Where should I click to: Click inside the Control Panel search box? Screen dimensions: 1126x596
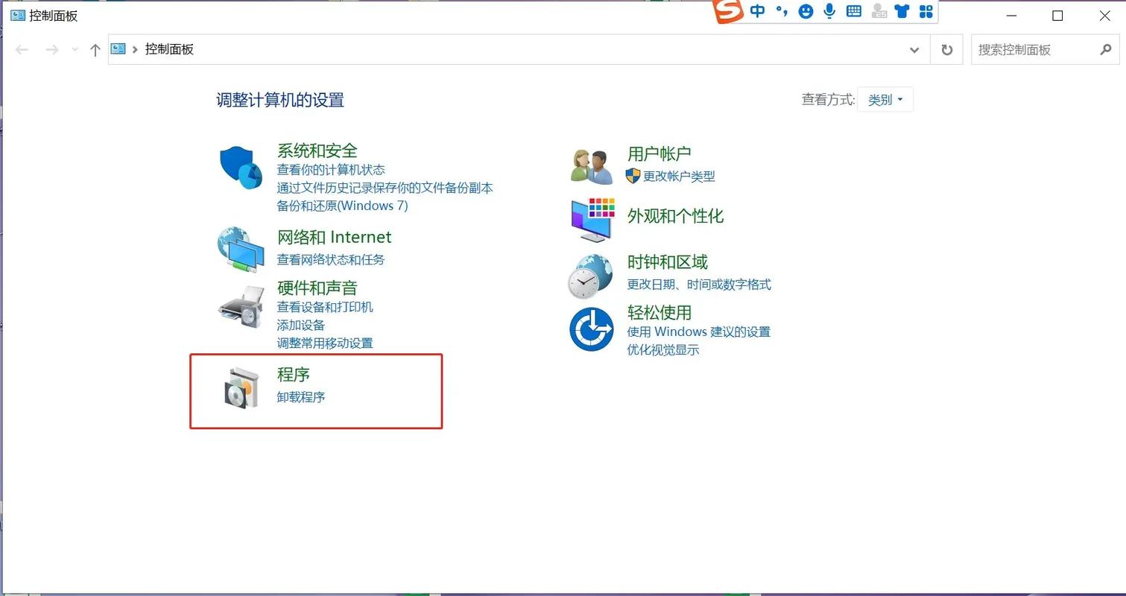click(1036, 49)
